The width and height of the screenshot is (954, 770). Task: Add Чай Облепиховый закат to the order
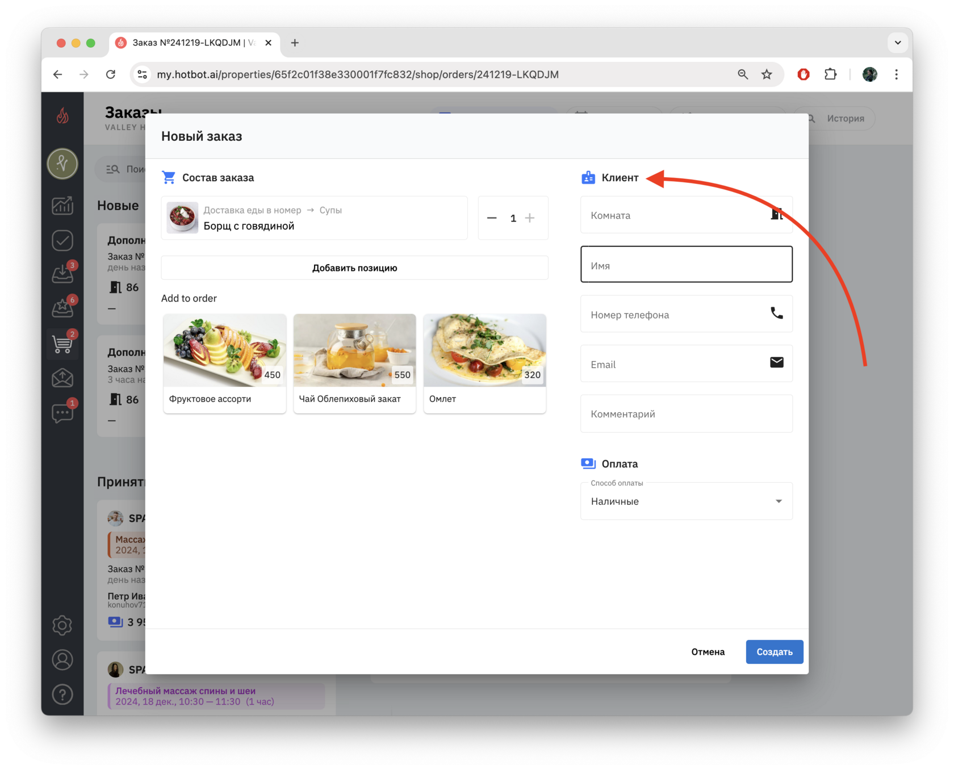pos(355,363)
